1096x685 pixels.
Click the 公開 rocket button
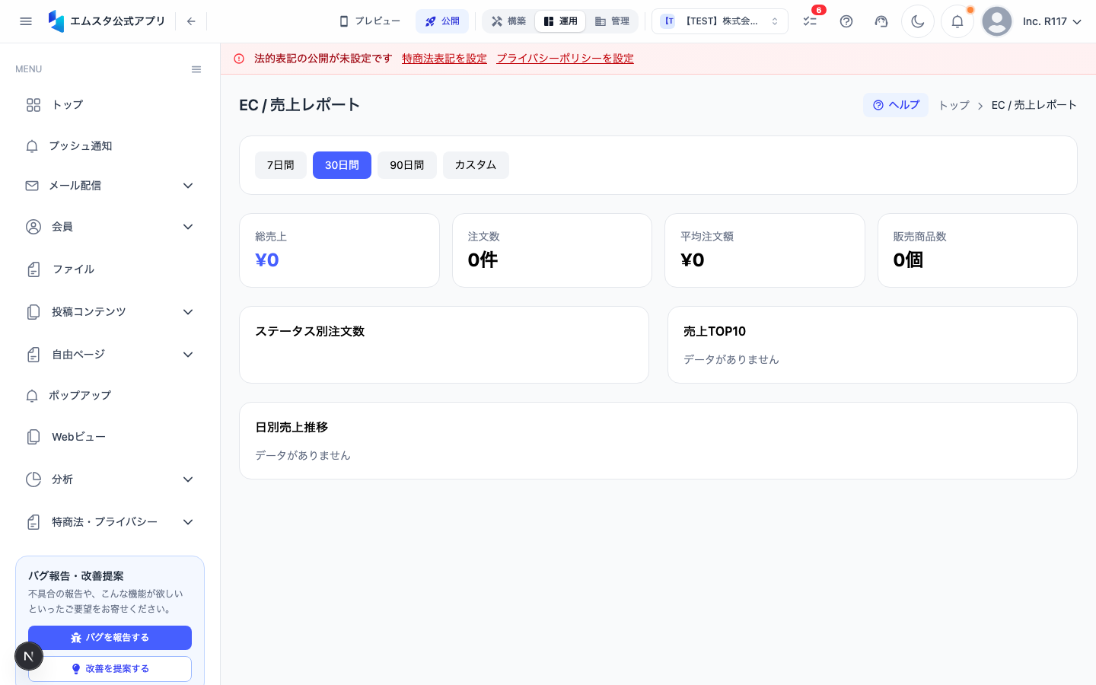442,21
